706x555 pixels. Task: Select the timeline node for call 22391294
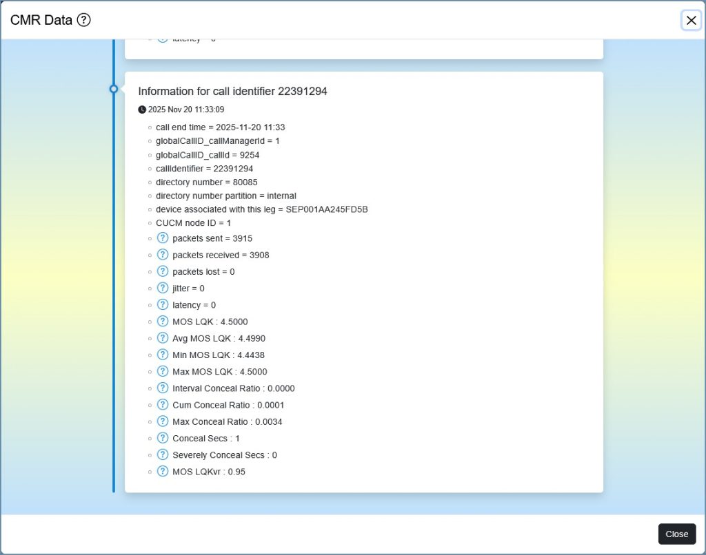113,88
